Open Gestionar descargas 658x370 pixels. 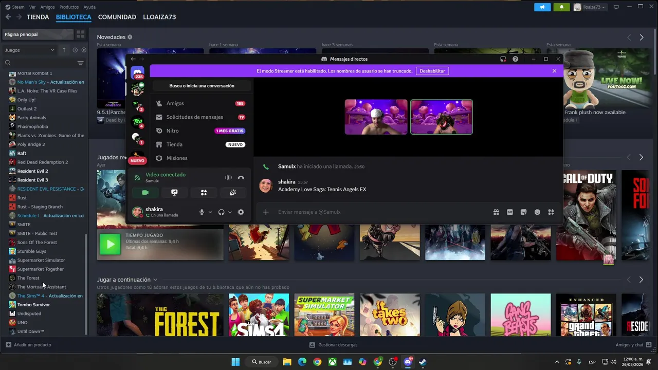[x=333, y=345]
